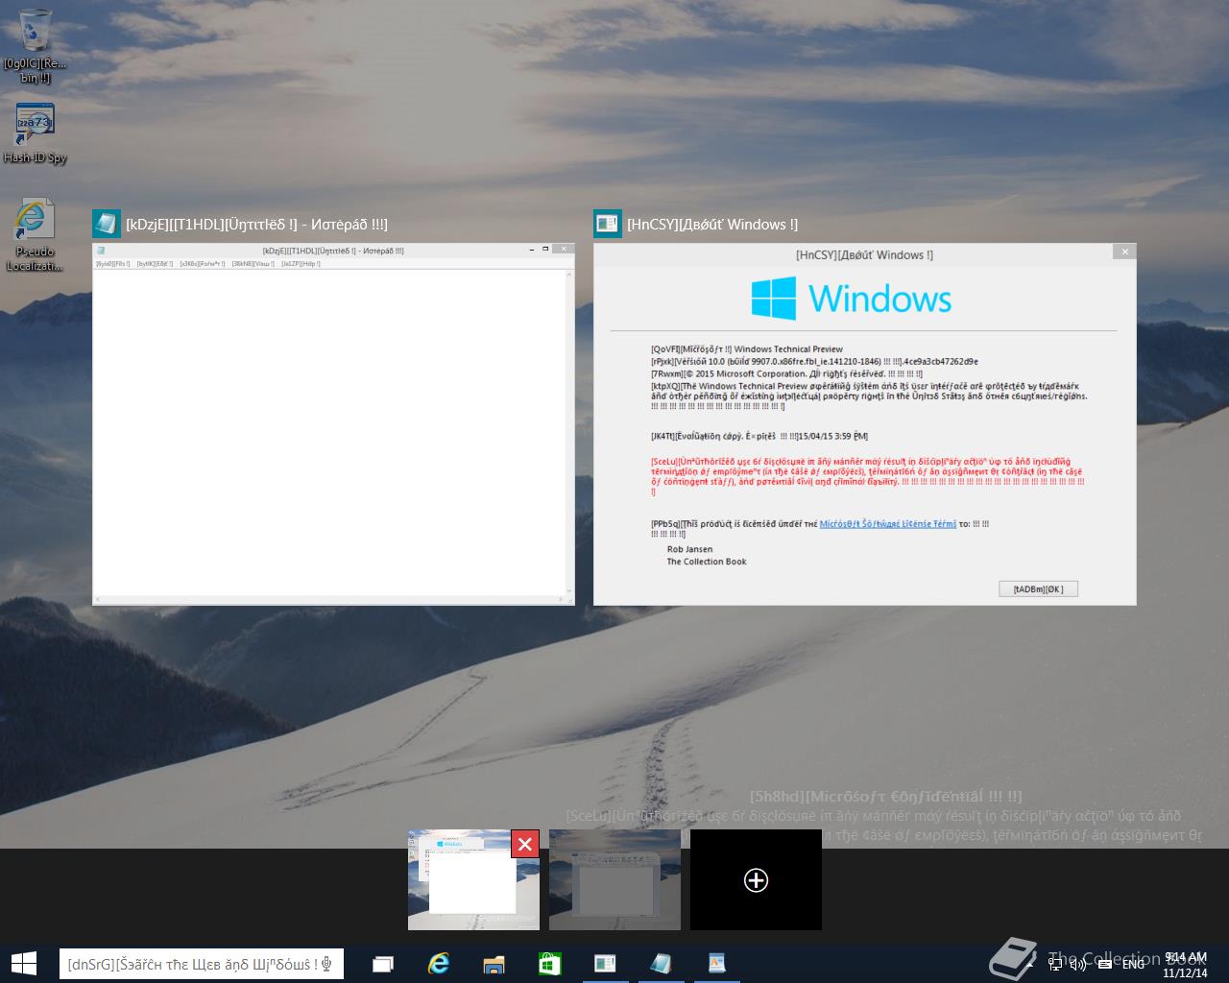This screenshot has height=983, width=1229.
Task: Click the Evaluation copy expires text line
Action: click(759, 436)
